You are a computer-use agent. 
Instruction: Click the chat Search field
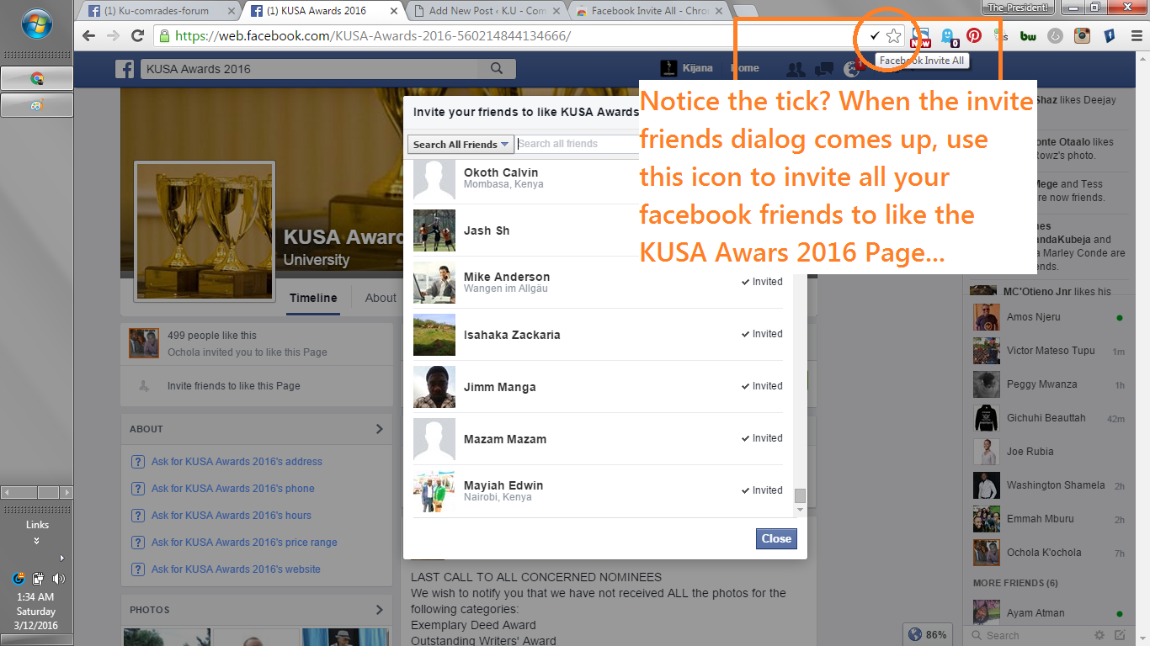(1031, 635)
